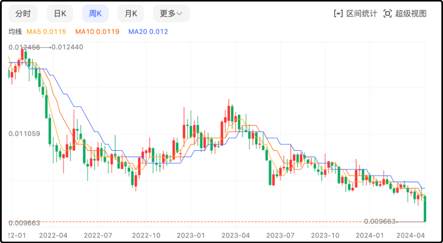Switch to the 日K daily chart tab
The image size is (443, 243).
(x=60, y=13)
